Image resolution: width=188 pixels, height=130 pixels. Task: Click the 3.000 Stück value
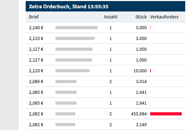141,39
